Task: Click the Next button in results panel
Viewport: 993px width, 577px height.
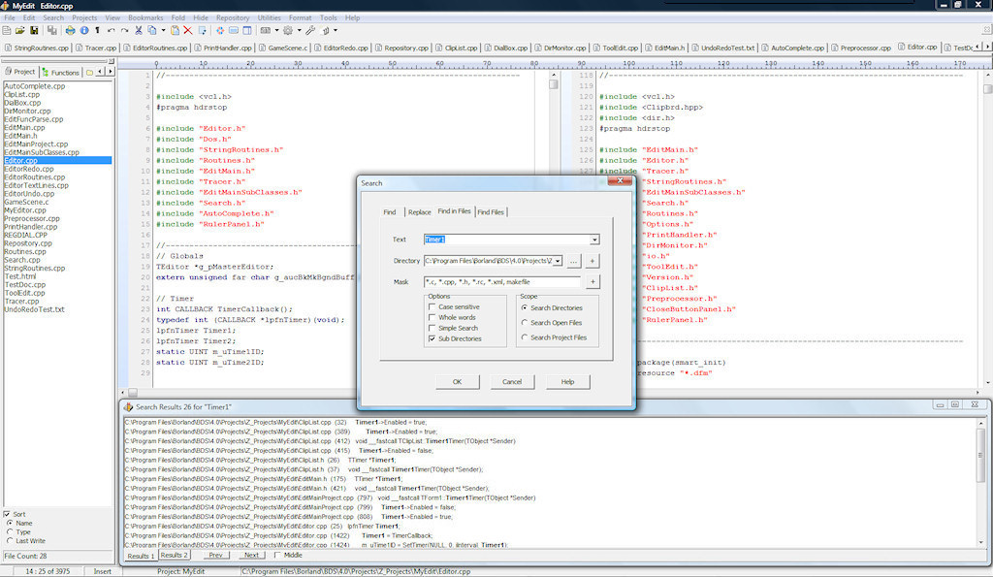Action: point(251,556)
